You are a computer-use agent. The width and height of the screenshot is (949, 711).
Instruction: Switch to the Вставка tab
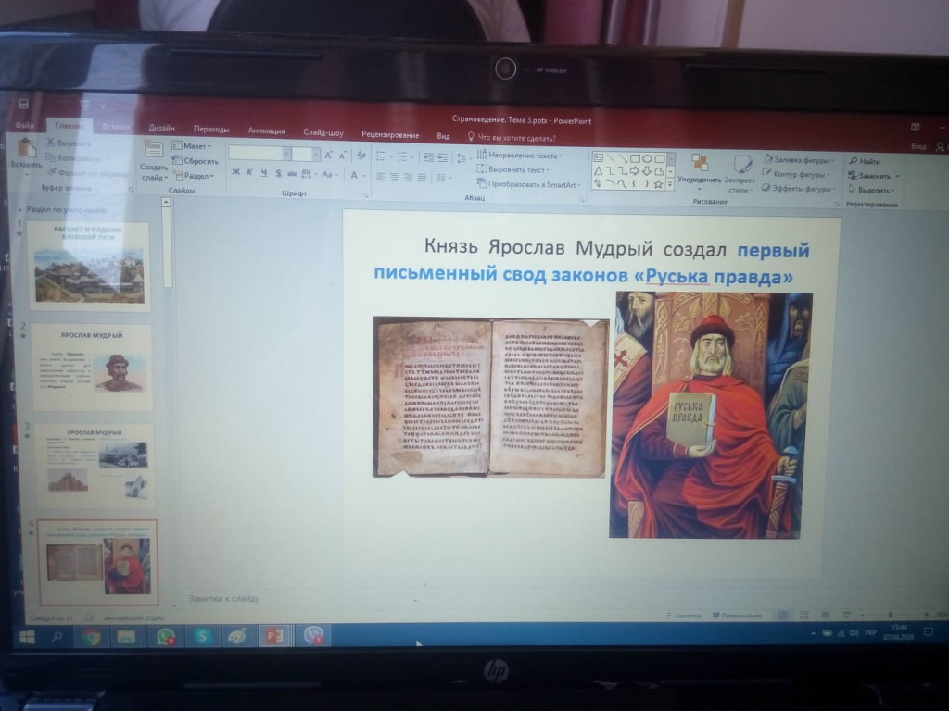[116, 126]
